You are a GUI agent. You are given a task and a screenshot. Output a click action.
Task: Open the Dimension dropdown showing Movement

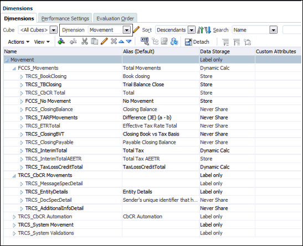pyautogui.click(x=127, y=30)
